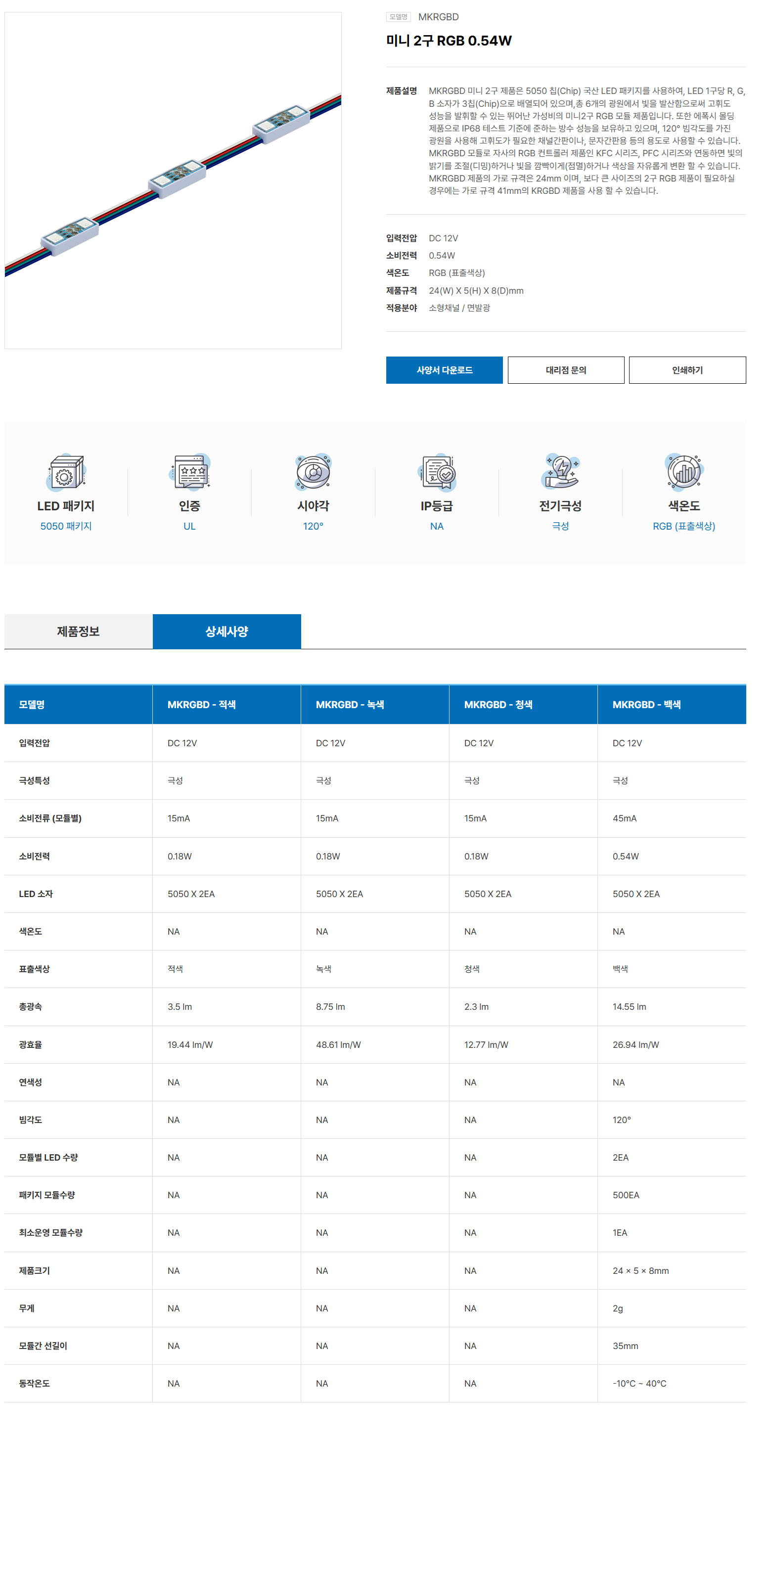The height and width of the screenshot is (1578, 766).
Task: Click the 미니 2구 RGB 0.54W title
Action: coord(449,41)
